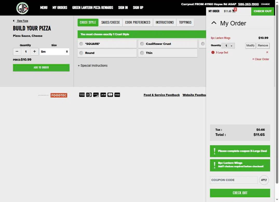The image size is (279, 202).
Task: Click the Discover card icon
Action: 96,95
